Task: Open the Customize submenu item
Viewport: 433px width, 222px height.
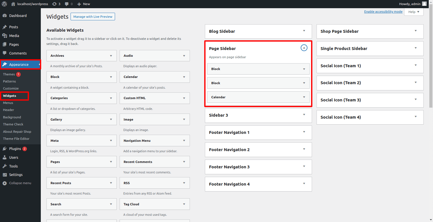Action: coord(11,89)
